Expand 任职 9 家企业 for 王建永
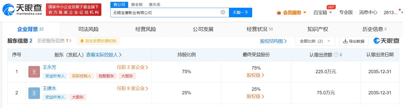 tap(133, 88)
